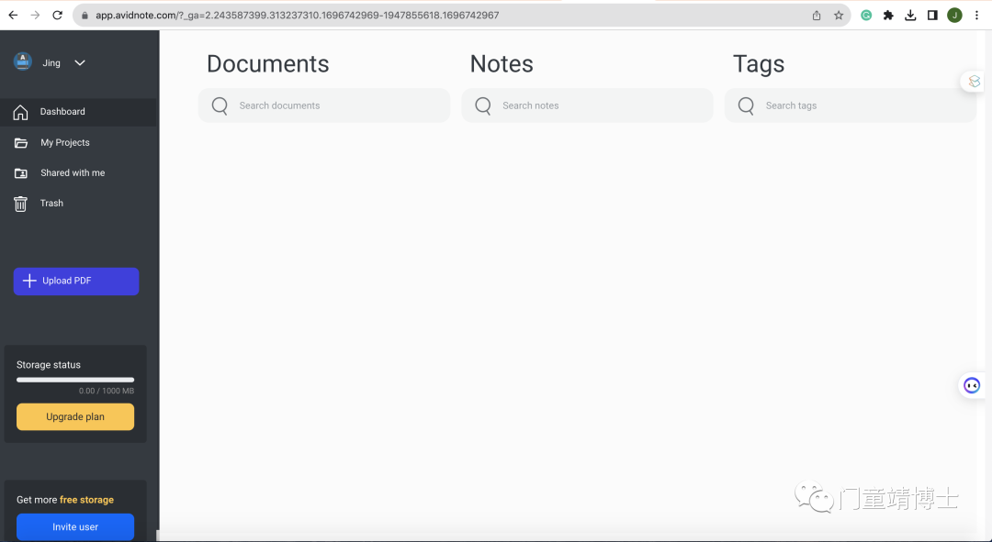The width and height of the screenshot is (992, 542).
Task: Click the Upload PDF button
Action: pyautogui.click(x=76, y=282)
